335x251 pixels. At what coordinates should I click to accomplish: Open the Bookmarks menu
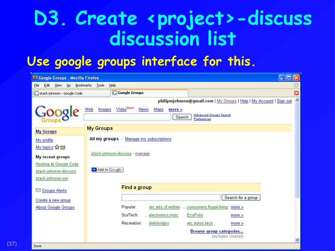pos(83,85)
